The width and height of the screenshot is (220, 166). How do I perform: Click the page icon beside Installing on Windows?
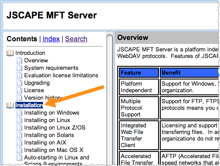click(19, 113)
